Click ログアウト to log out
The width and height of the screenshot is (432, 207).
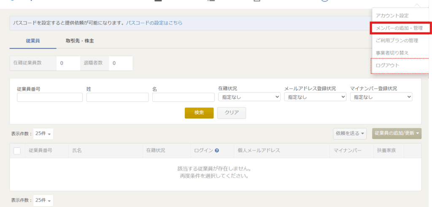pos(387,65)
